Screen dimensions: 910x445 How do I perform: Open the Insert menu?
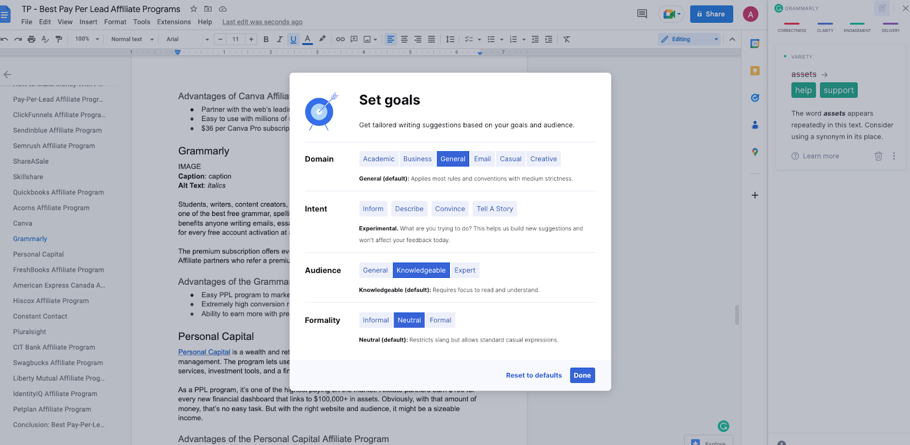(x=88, y=22)
